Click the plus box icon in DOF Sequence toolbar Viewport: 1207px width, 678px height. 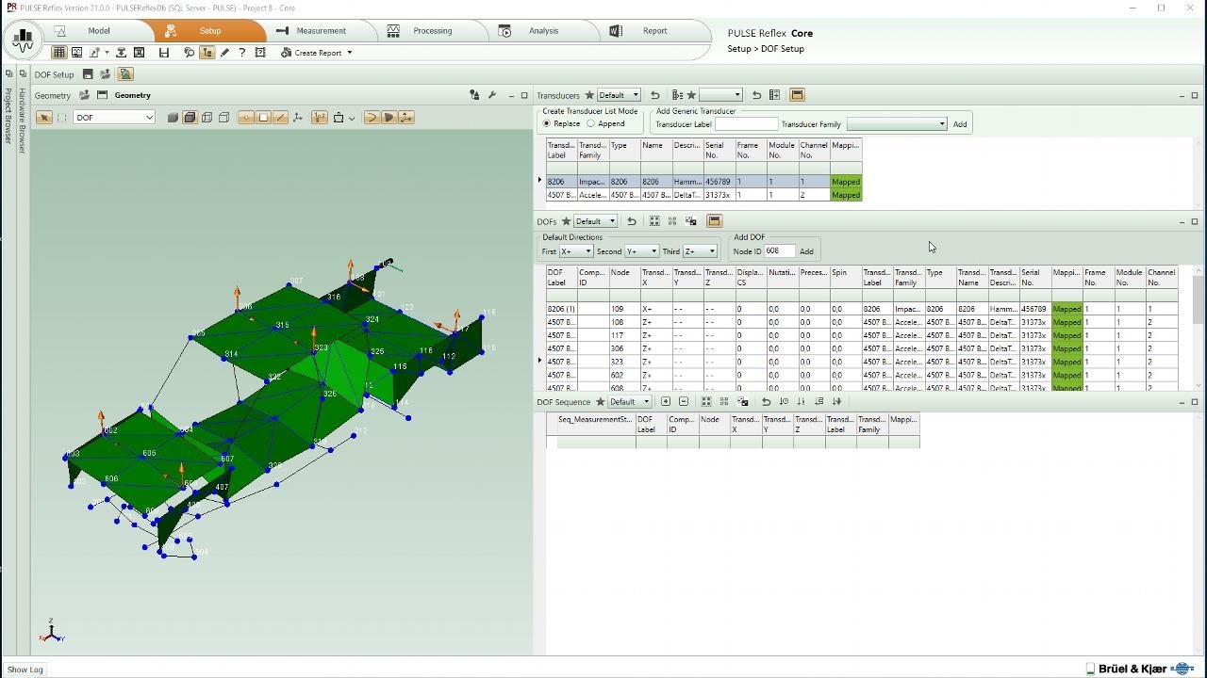tap(666, 401)
